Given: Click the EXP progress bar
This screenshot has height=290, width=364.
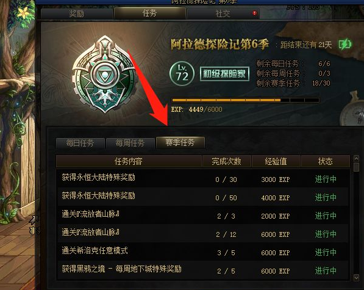Looking at the screenshot, I should [x=245, y=100].
